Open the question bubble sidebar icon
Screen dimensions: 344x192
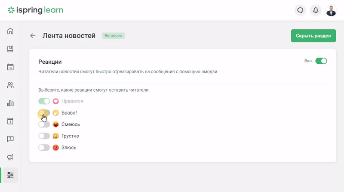point(10,139)
